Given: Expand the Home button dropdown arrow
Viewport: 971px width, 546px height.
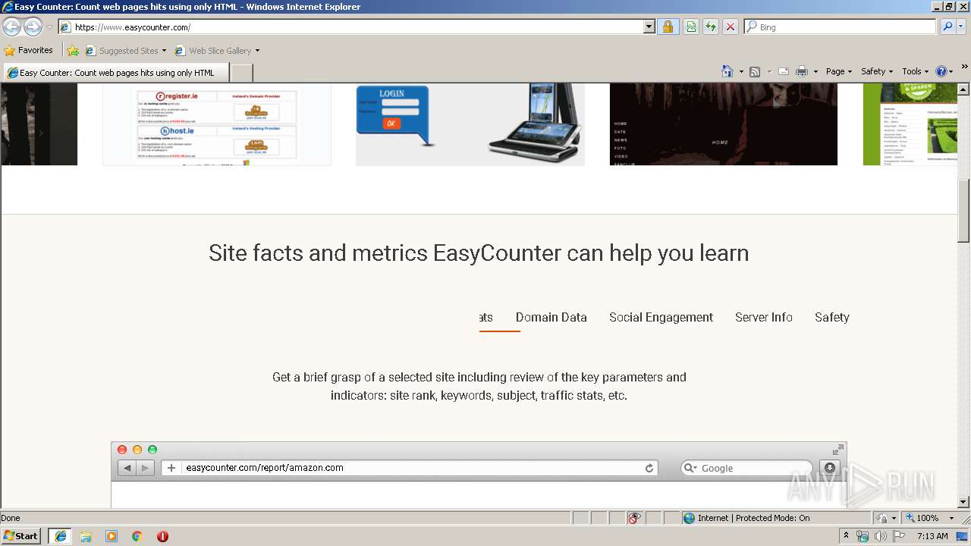Looking at the screenshot, I should coord(741,71).
